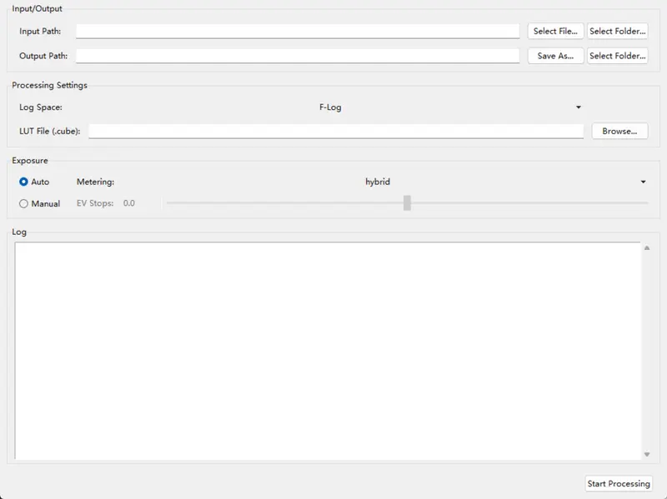Choose Select Folder... next to Output Path

click(x=617, y=56)
